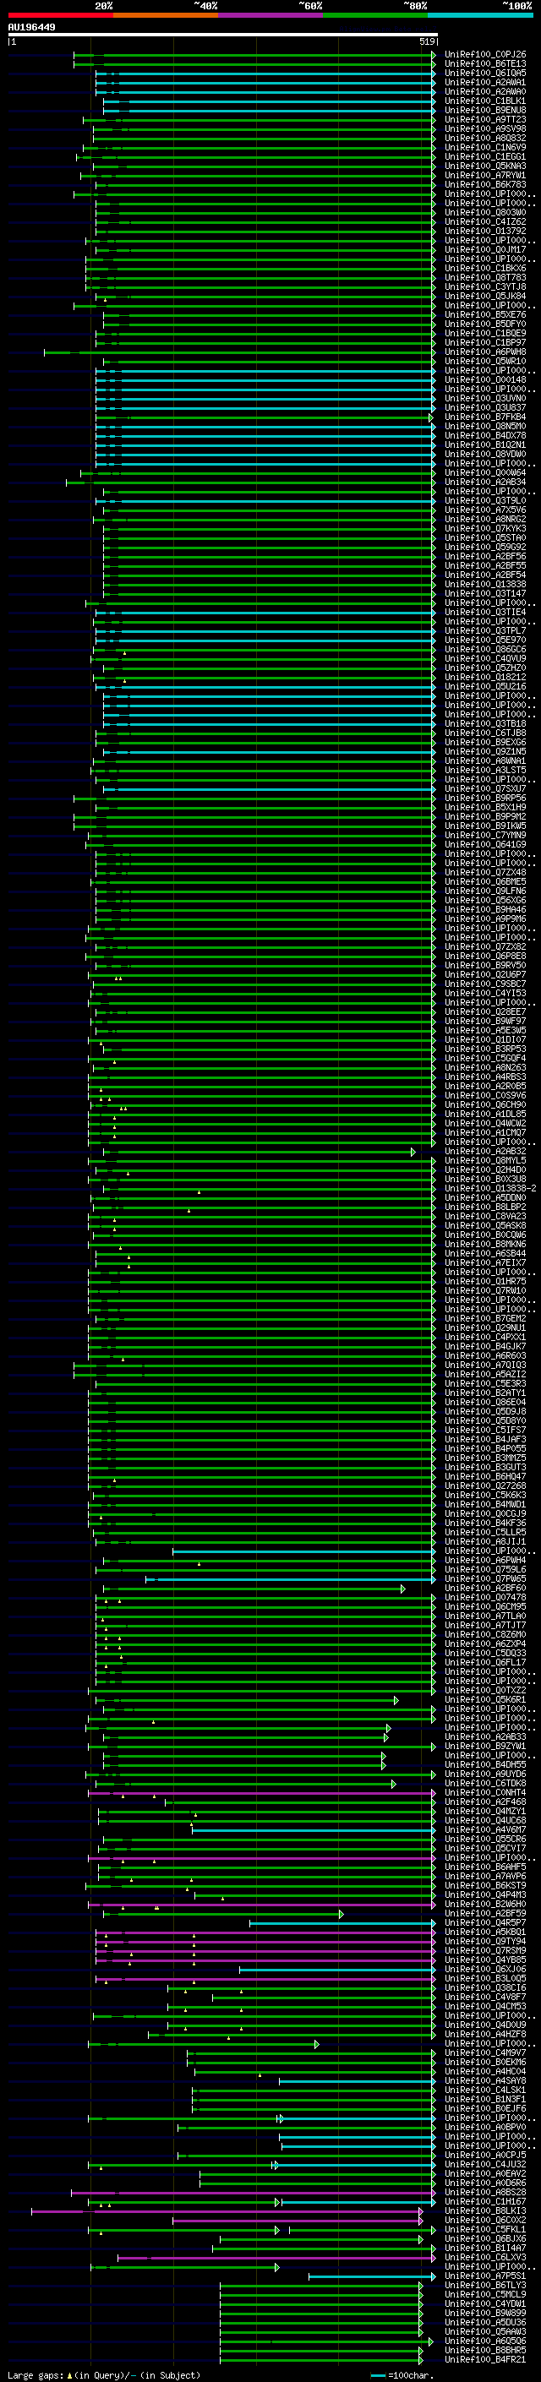Screen dimensions: 541x2382
Task: Click the UniRef100_B9W899 label
Action: [x=484, y=2313]
